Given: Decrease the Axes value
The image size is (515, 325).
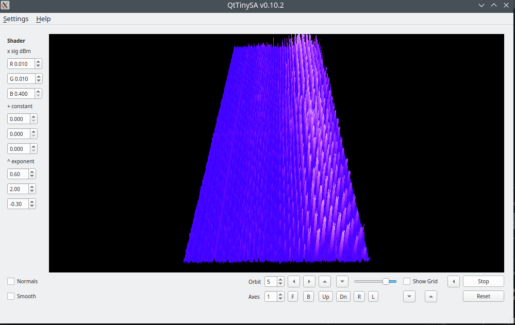Looking at the screenshot, I should point(280,299).
